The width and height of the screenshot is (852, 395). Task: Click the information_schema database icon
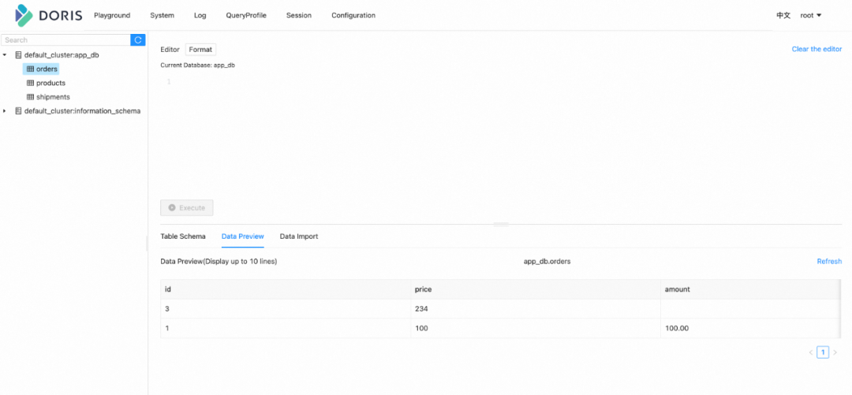point(18,111)
